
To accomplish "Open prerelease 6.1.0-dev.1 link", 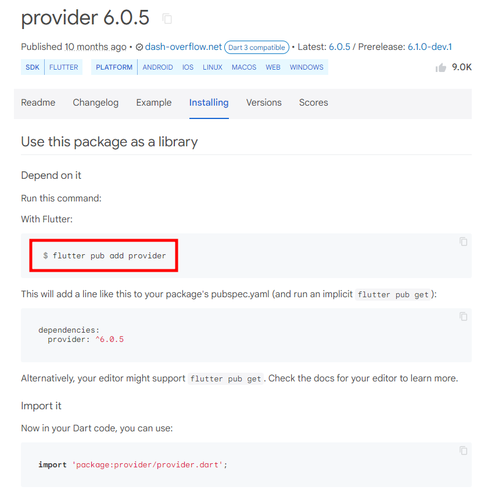I will (x=429, y=47).
